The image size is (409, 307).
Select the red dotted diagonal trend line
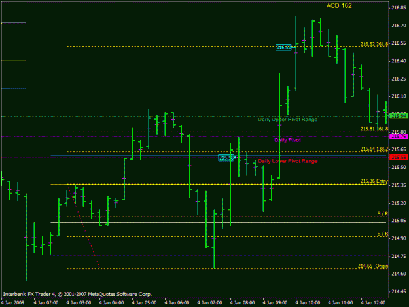click(84, 226)
